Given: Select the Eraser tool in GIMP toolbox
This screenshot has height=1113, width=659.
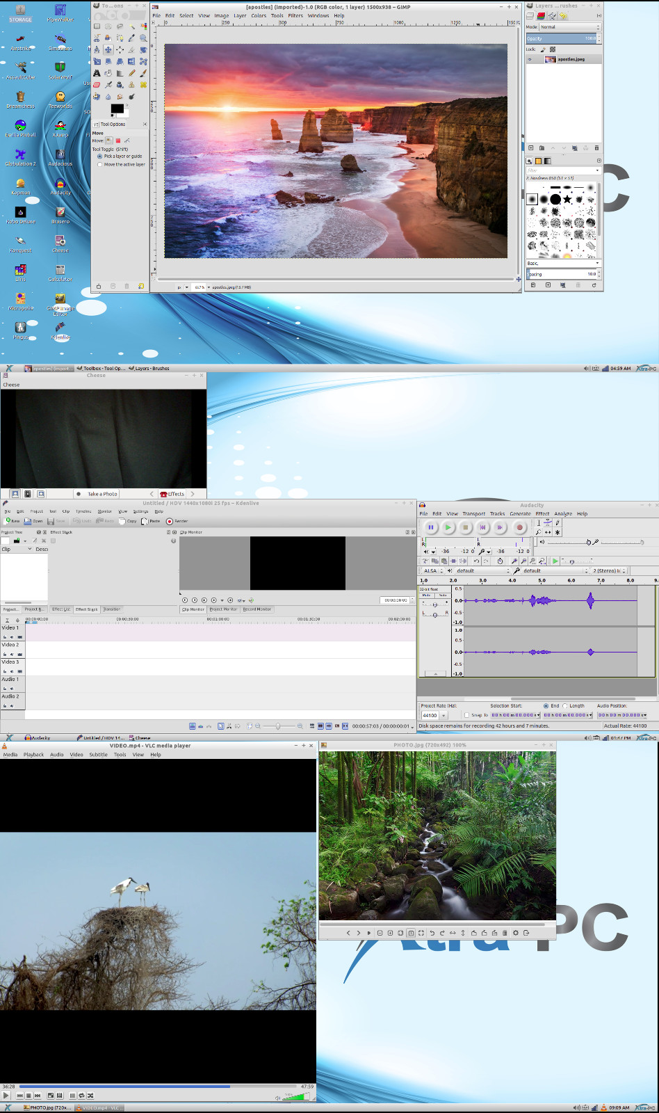Looking at the screenshot, I should coord(97,85).
